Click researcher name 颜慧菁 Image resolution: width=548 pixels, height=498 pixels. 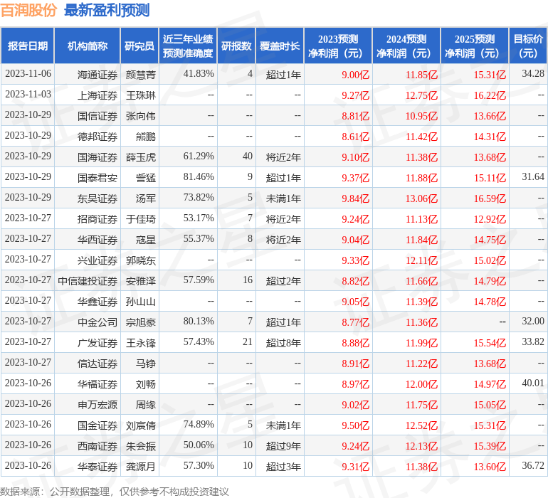(140, 75)
